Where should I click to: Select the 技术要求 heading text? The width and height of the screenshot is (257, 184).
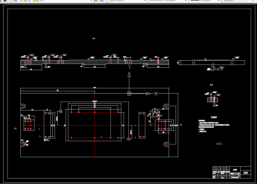214,117
